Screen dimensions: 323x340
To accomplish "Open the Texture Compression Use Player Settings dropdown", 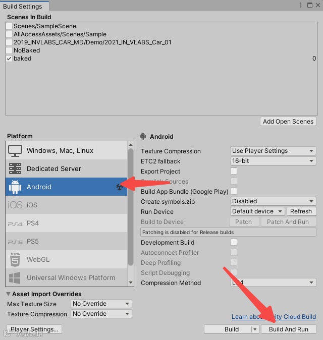I will tap(273, 151).
